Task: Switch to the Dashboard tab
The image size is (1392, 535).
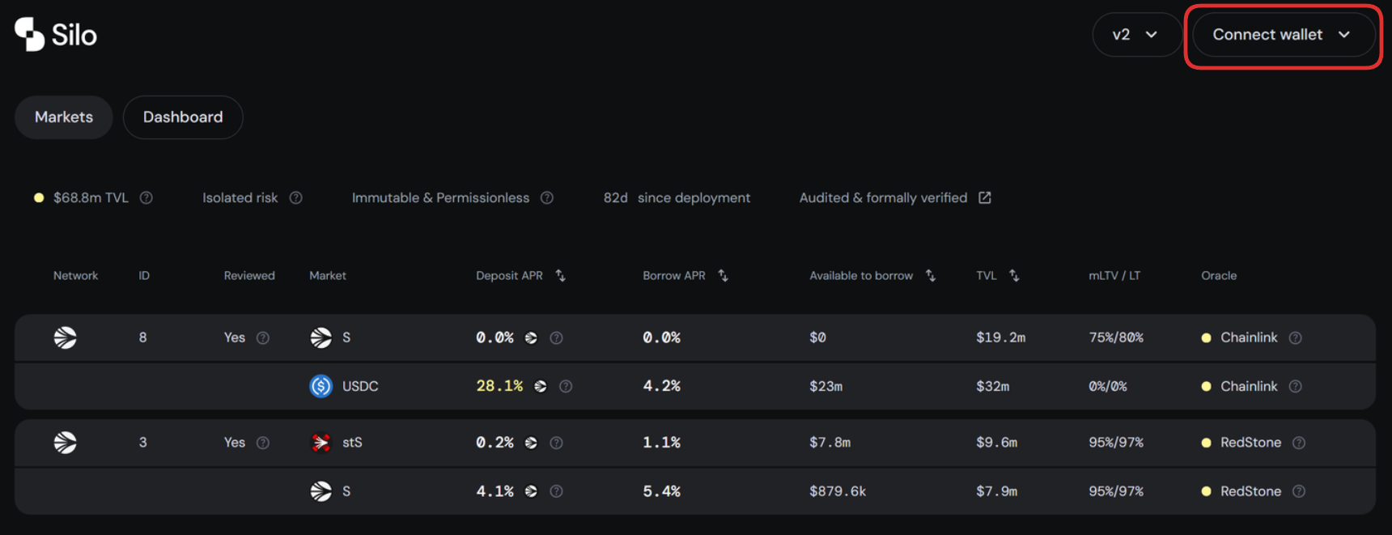Action: tap(183, 117)
